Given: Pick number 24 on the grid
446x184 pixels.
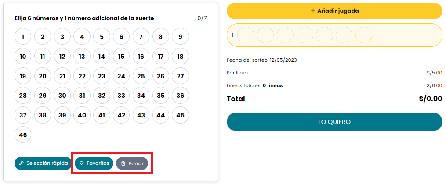Looking at the screenshot, I should point(121,76).
